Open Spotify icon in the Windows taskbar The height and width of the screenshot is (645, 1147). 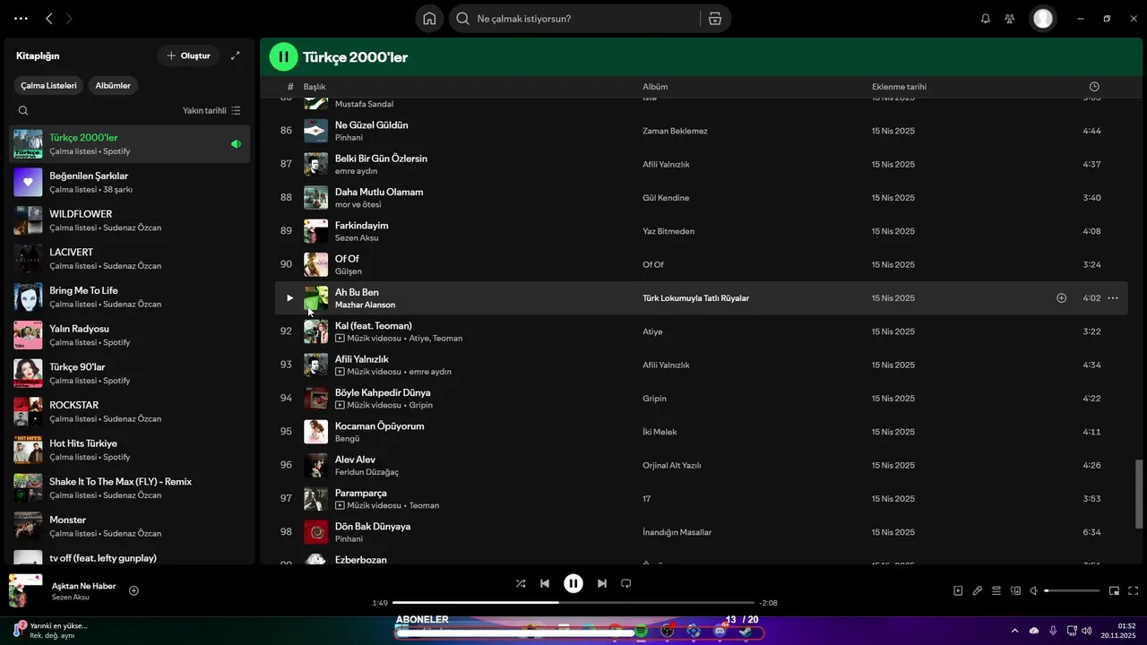641,632
